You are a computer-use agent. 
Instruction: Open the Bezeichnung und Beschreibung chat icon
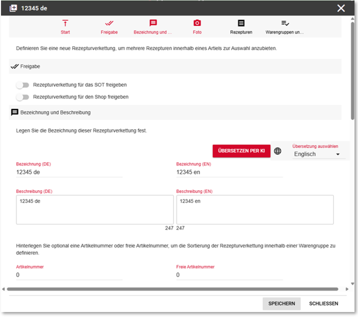click(x=153, y=23)
